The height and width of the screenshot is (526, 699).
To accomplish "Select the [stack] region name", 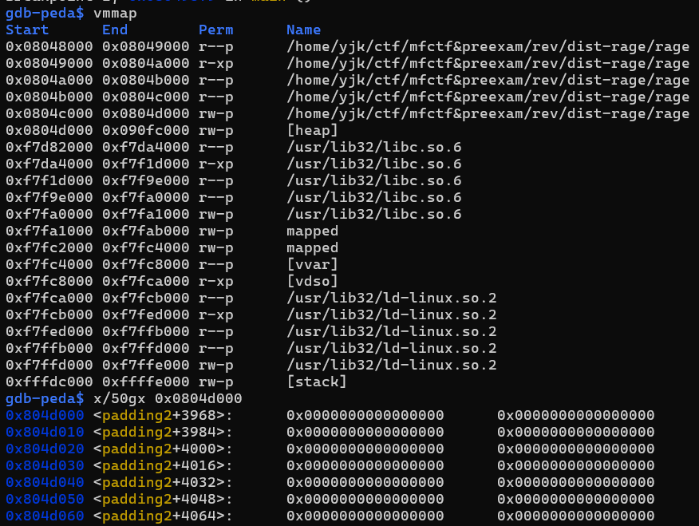I will coord(317,382).
